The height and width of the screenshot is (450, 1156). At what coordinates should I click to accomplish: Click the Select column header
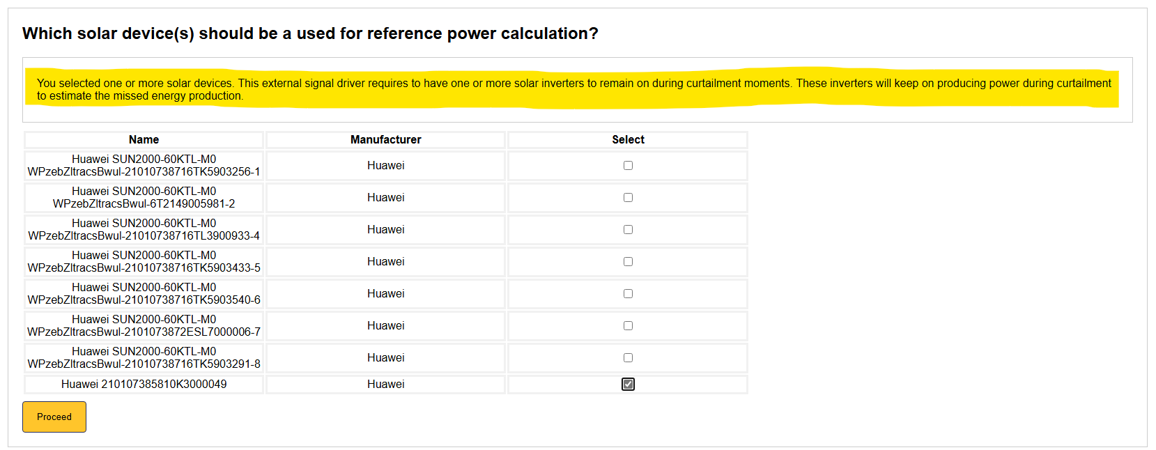tap(628, 140)
